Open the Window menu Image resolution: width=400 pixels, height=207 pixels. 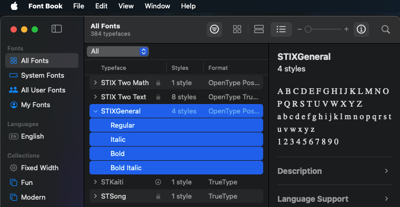(157, 6)
